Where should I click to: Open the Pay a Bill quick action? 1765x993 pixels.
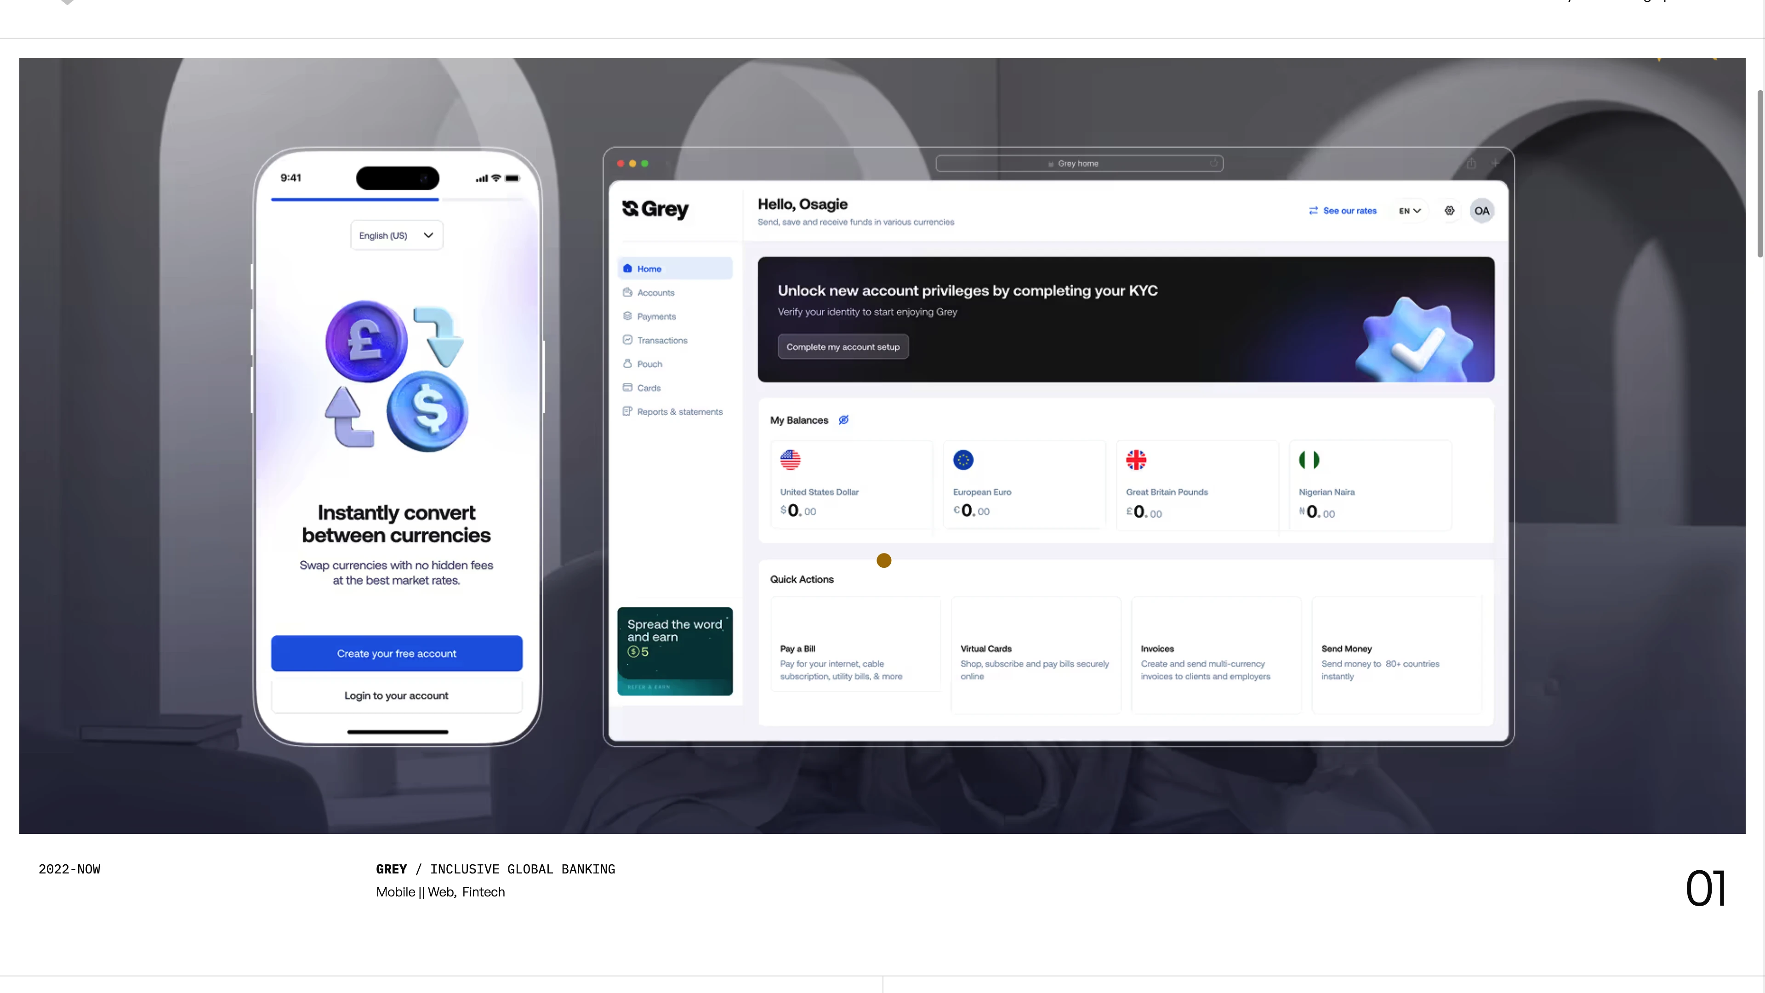point(856,644)
